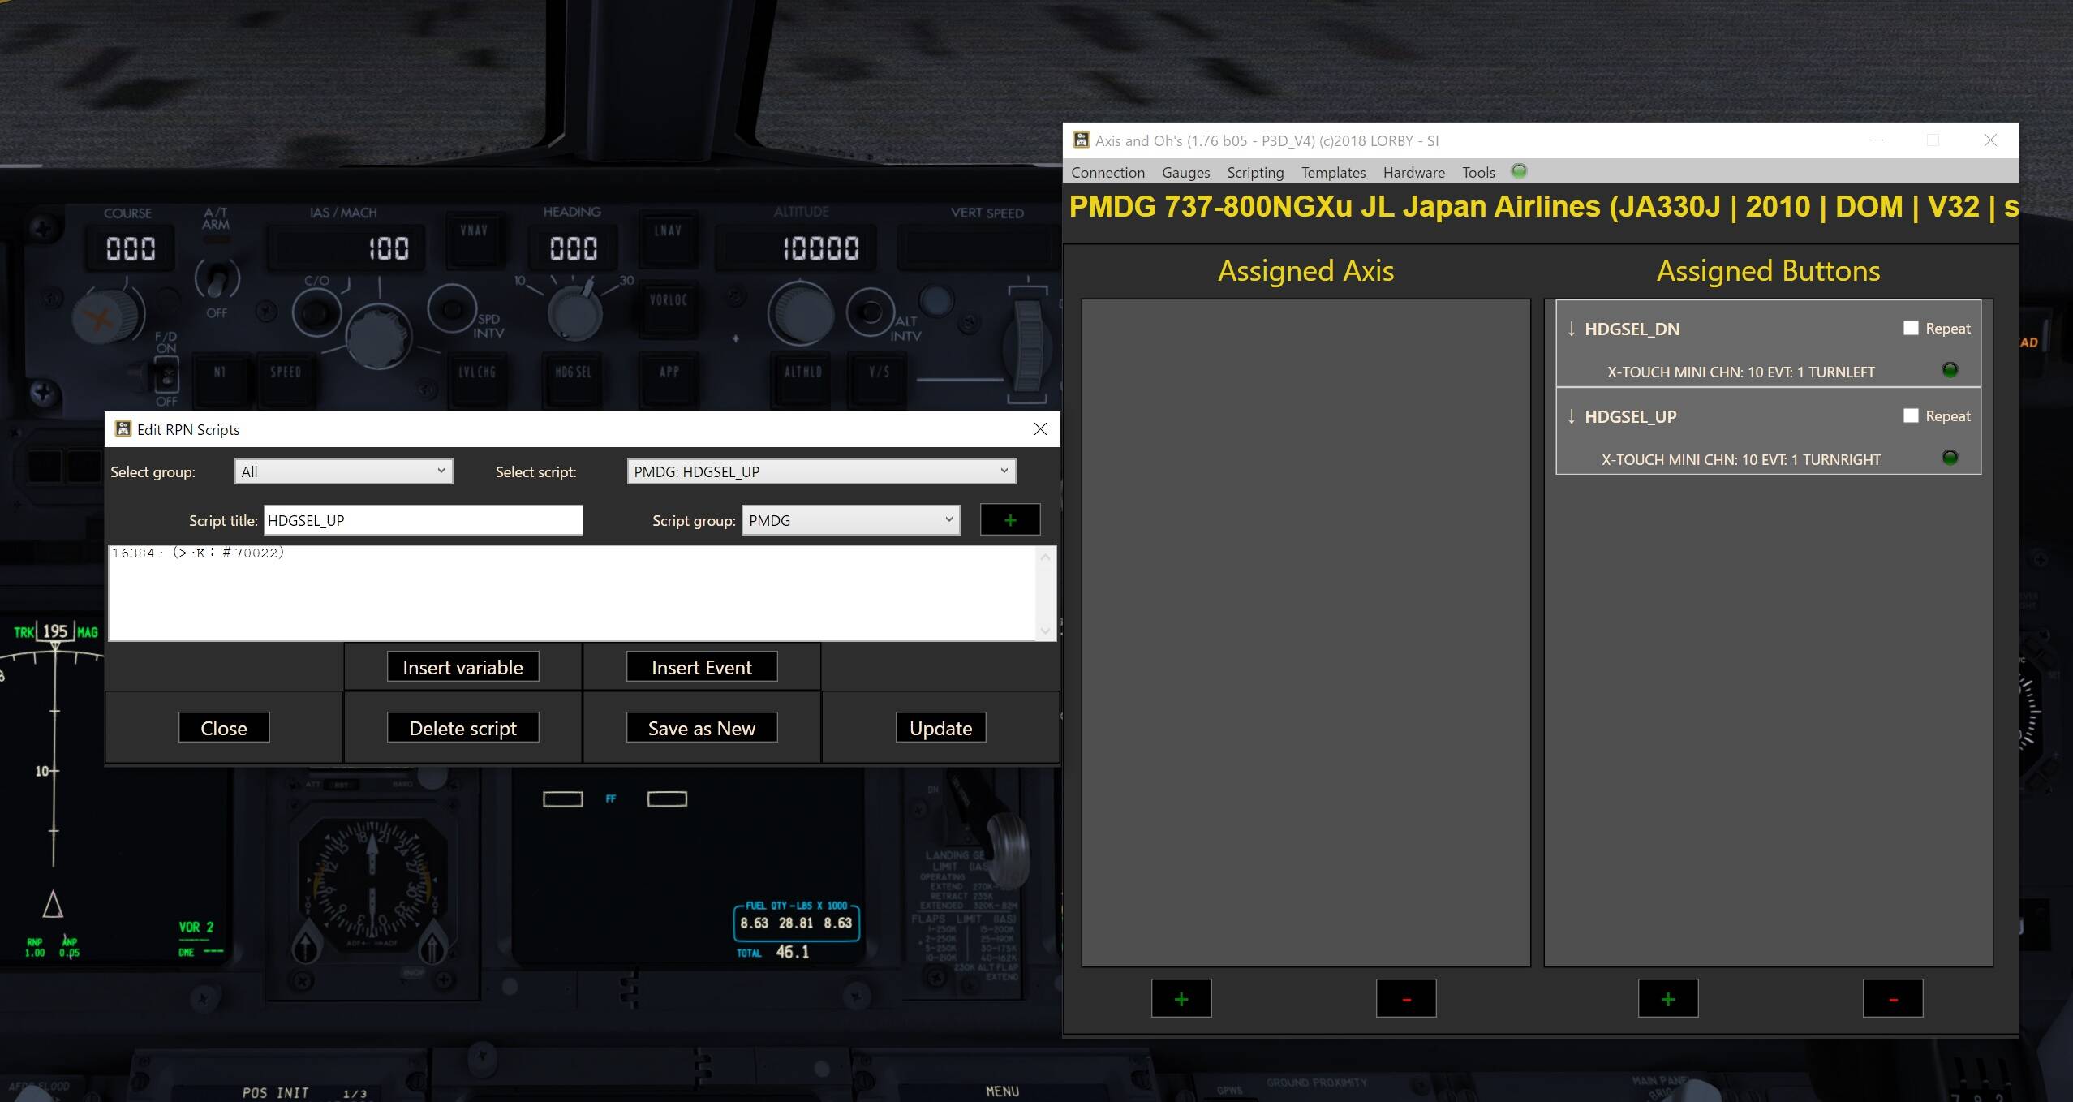Click the Update button
This screenshot has width=2073, height=1102.
click(940, 728)
